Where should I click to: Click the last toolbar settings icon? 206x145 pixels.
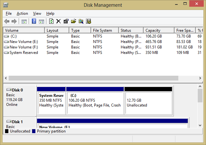coord(89,21)
